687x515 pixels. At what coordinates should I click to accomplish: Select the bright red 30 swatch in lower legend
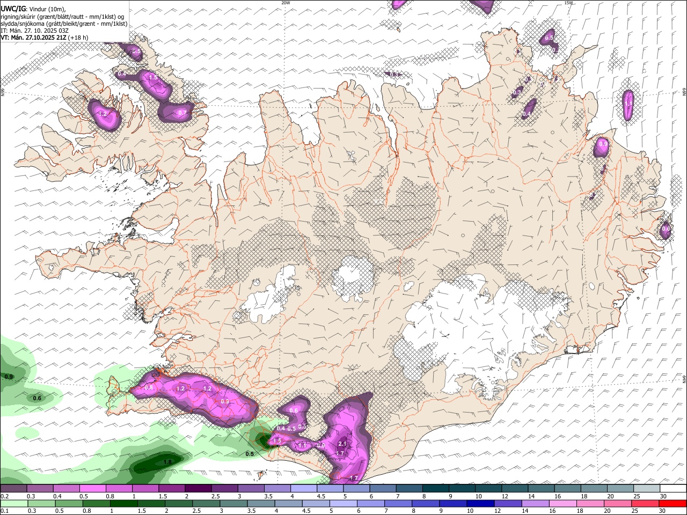coord(673,504)
